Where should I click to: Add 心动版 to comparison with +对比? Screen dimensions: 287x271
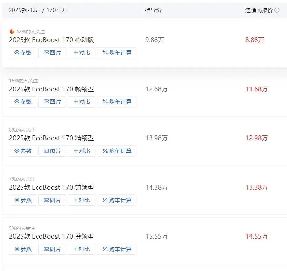[x=82, y=53]
